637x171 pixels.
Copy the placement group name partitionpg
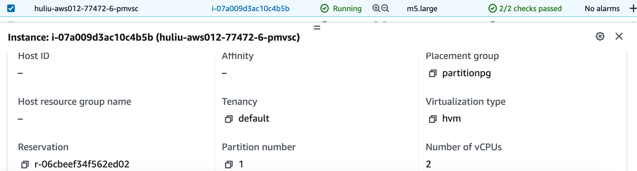[x=433, y=73]
